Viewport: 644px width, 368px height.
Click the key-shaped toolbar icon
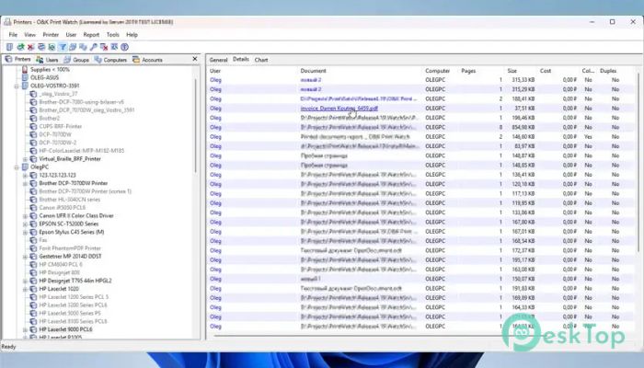94,47
